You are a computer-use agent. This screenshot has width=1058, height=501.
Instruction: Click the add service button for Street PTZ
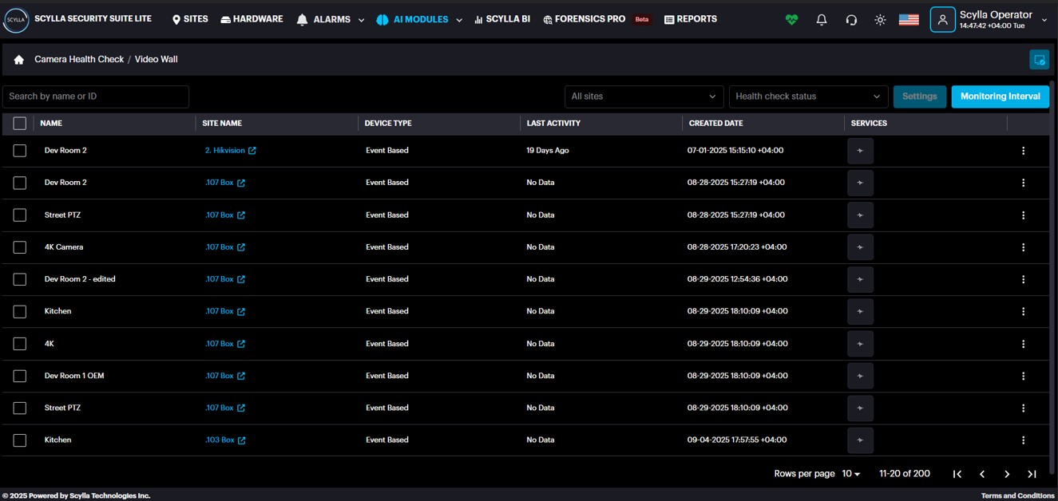tap(860, 215)
